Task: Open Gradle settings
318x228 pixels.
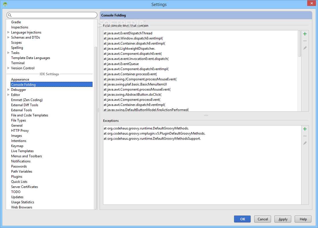Action: (x=16, y=22)
